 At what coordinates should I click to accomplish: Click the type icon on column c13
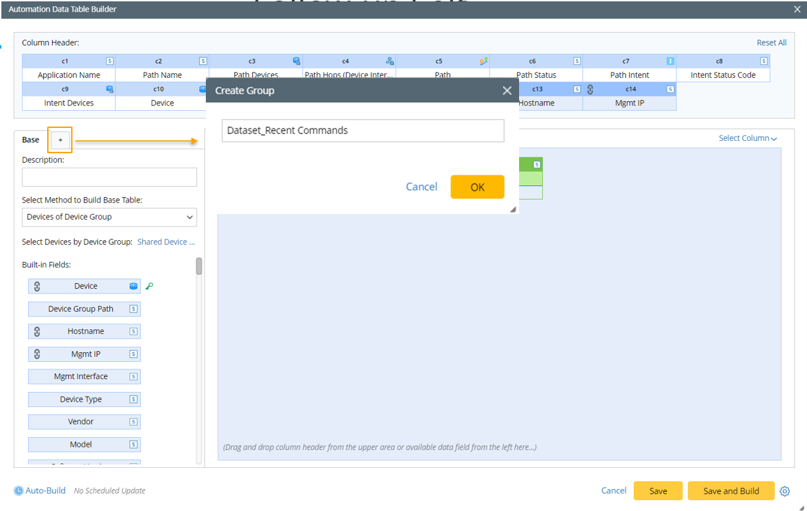tap(577, 89)
